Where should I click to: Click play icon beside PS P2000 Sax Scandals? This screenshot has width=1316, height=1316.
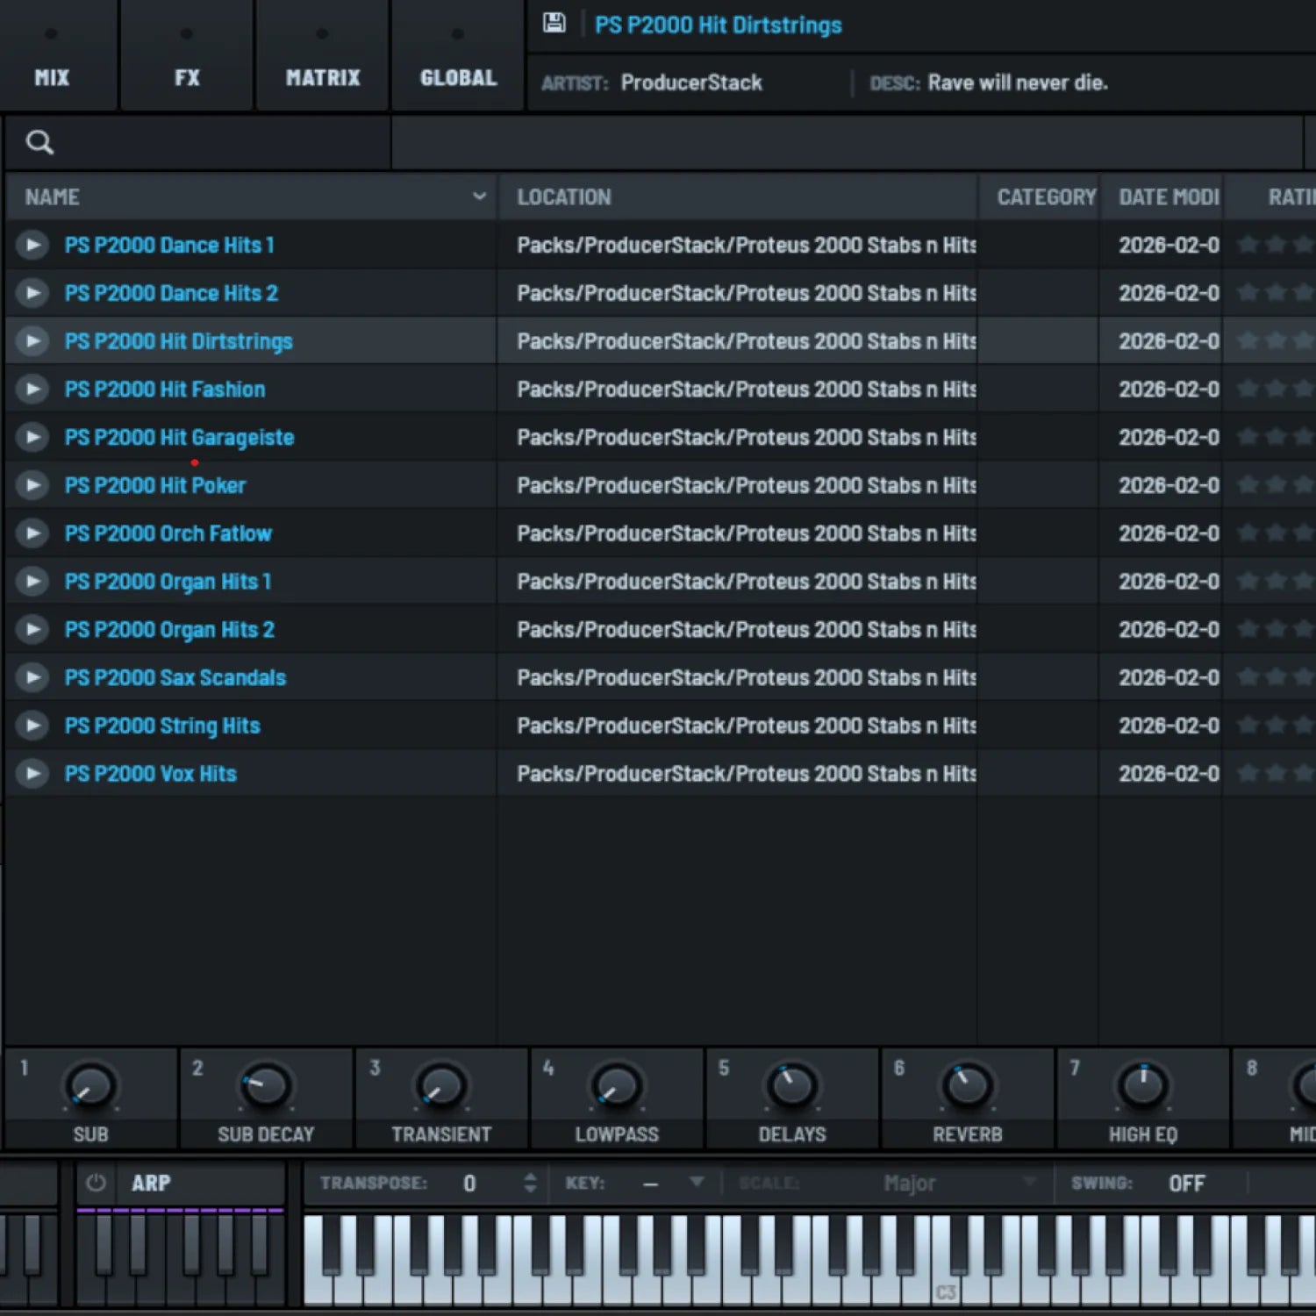[x=32, y=677]
